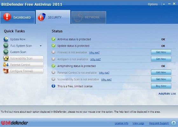The width and height of the screenshot is (178, 127).
Task: Open Help and Support link
Action: [159, 123]
